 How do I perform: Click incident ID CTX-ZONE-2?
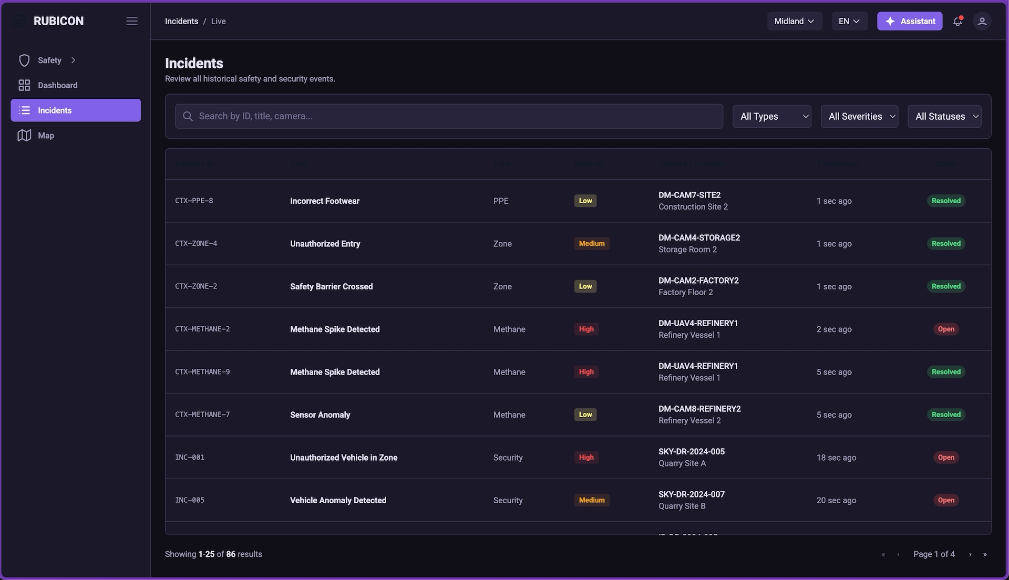click(x=196, y=286)
